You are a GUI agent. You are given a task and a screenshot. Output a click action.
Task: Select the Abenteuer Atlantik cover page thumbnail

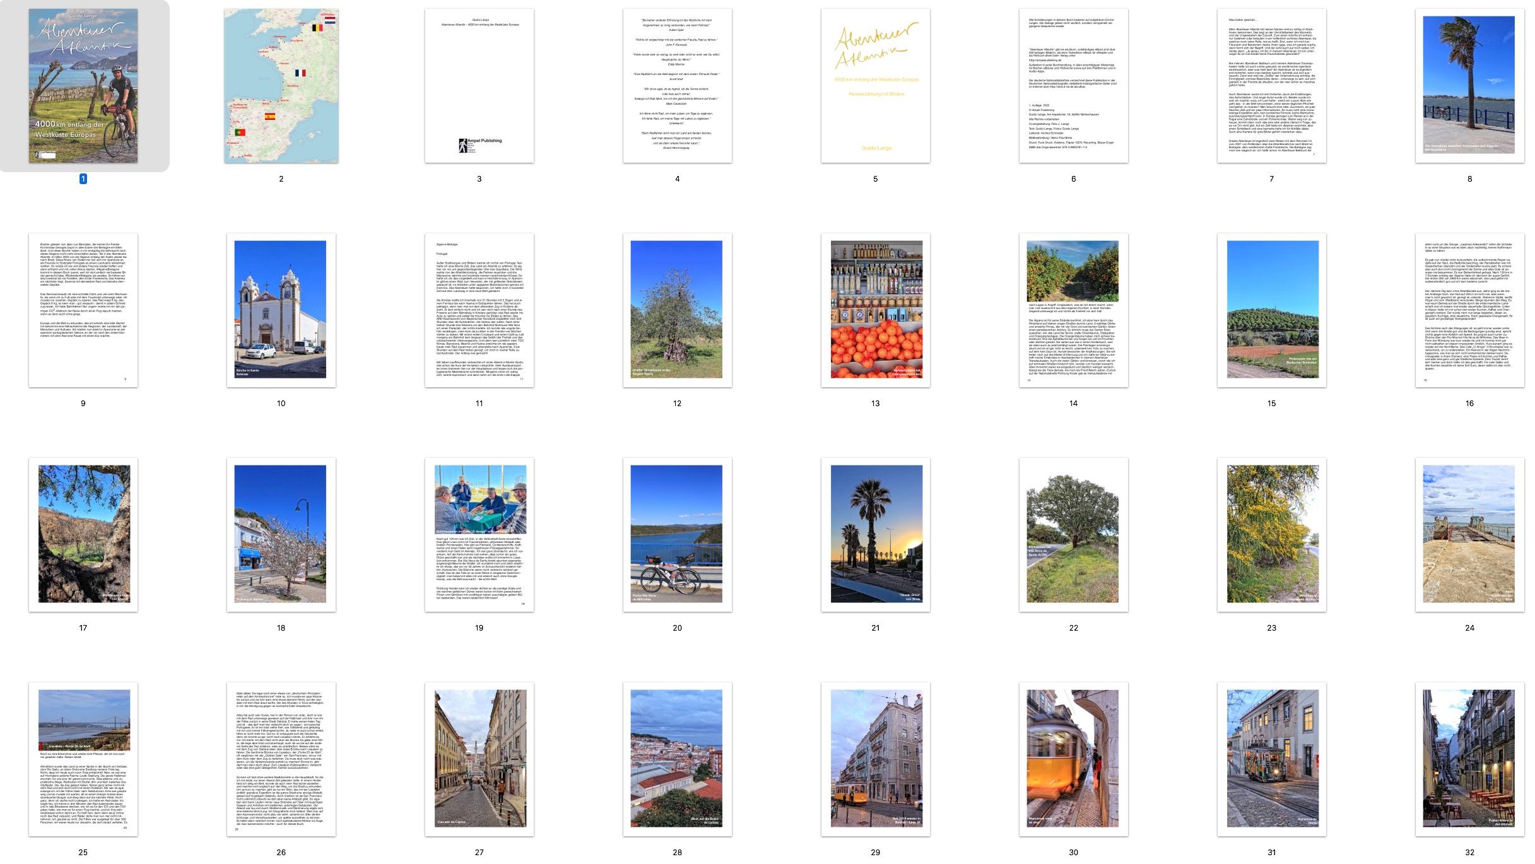pyautogui.click(x=83, y=86)
